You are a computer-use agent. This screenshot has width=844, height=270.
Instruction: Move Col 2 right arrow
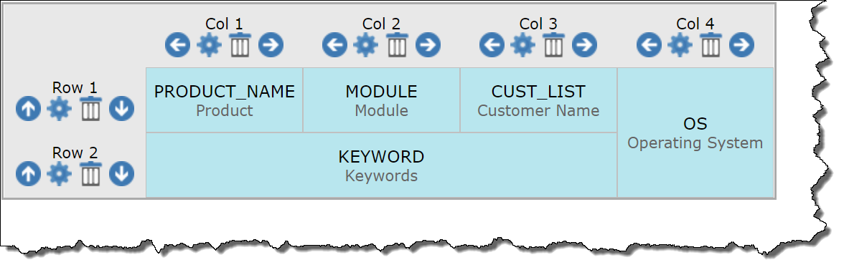tap(428, 45)
